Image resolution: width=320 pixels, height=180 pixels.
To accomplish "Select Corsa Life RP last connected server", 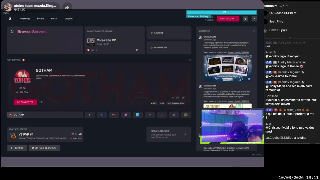I will tap(115, 40).
